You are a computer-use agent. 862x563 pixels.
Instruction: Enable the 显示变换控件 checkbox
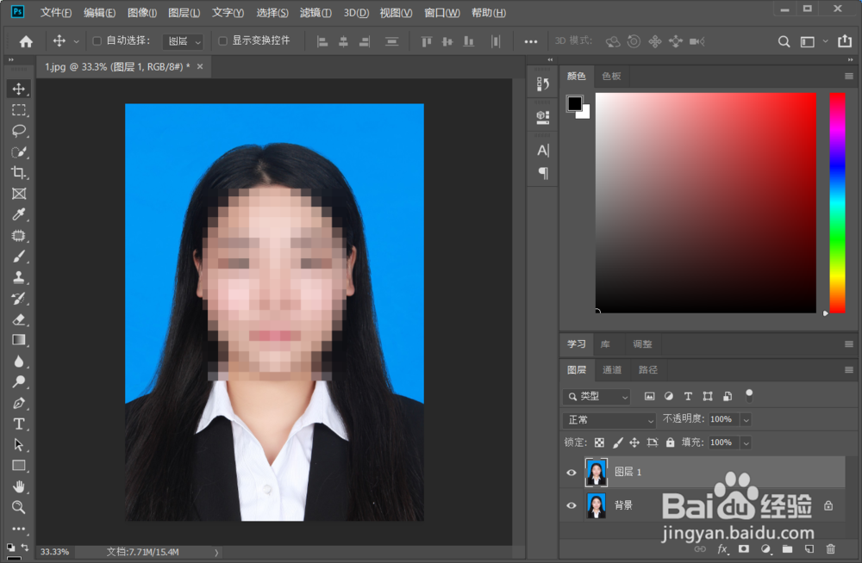click(x=222, y=40)
